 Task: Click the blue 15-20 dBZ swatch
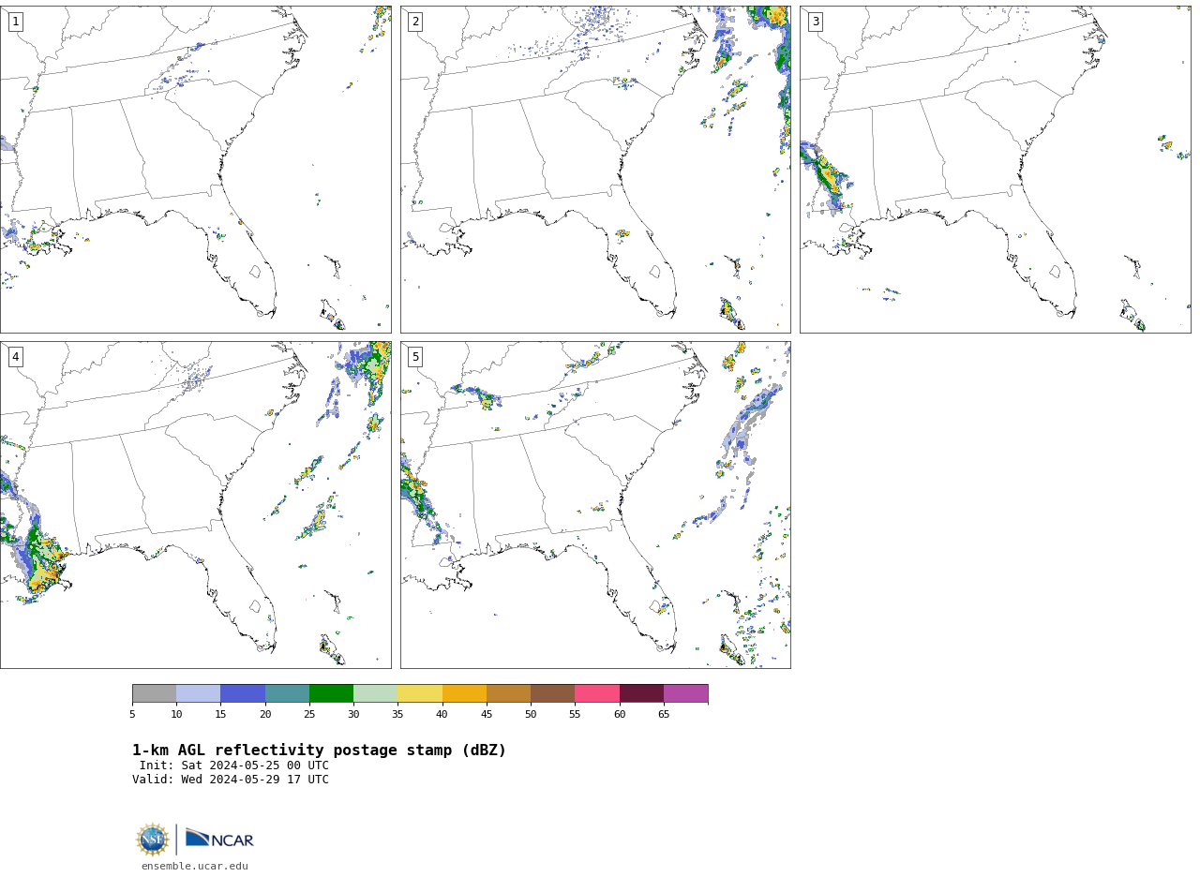tap(243, 693)
